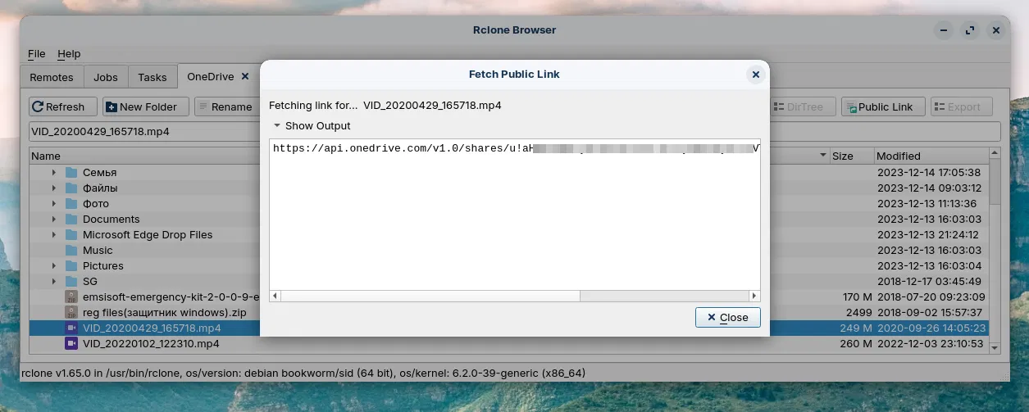Click the Refresh toolbar button
1029x412 pixels.
click(x=62, y=106)
